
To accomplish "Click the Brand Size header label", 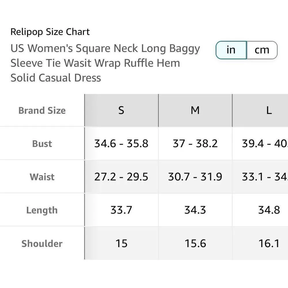I will (42, 111).
